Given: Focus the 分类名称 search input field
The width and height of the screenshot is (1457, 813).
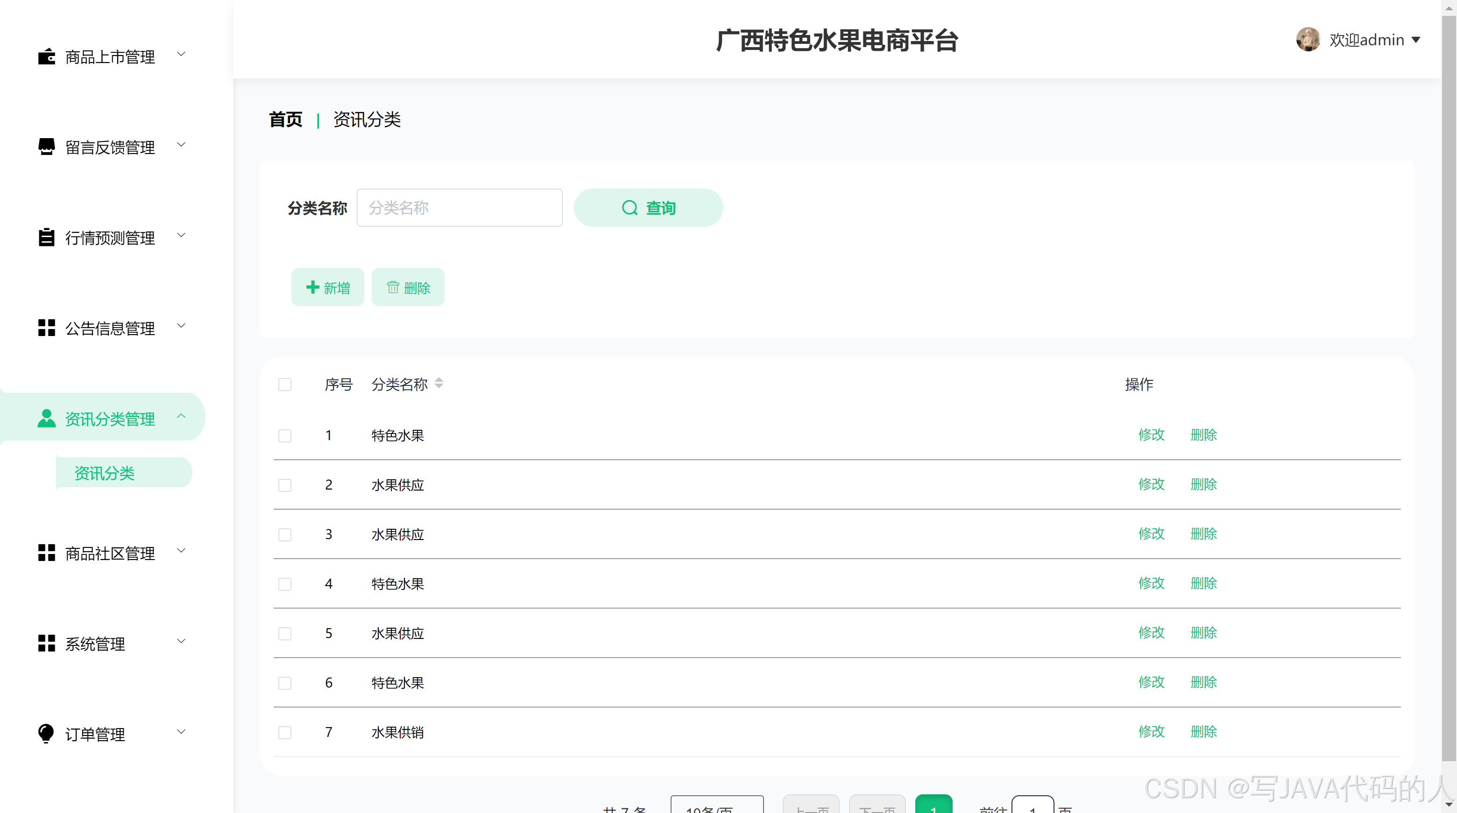Looking at the screenshot, I should [459, 208].
